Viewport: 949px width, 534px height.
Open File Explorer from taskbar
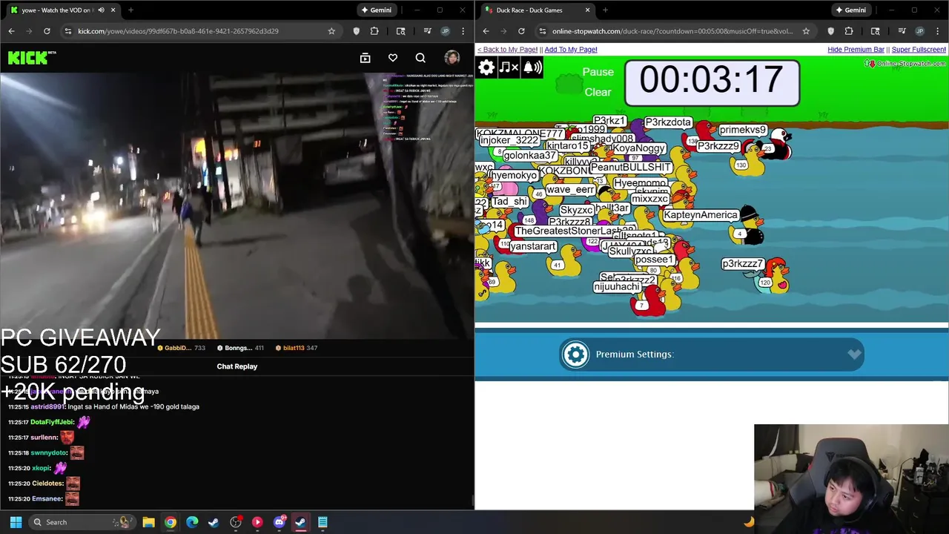click(148, 522)
